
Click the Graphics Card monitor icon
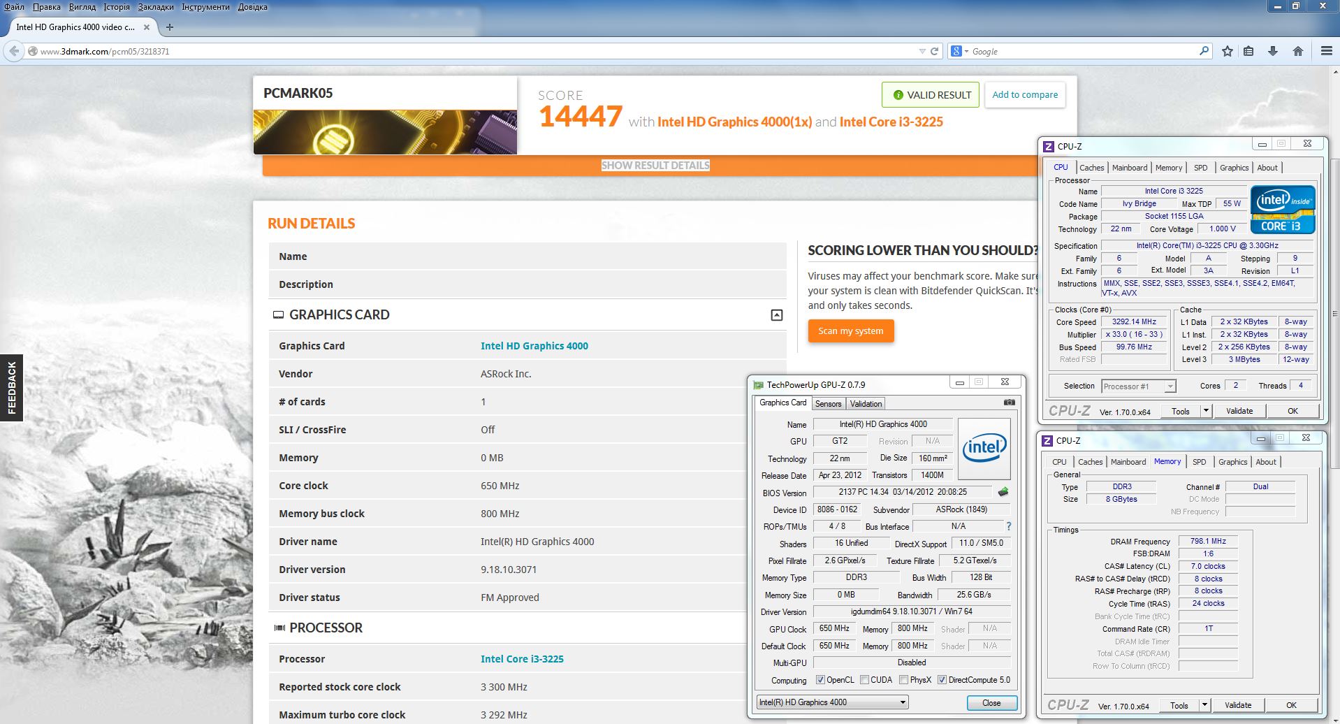(278, 315)
